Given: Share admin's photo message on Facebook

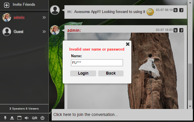Looking at the screenshot, I should [181, 30].
